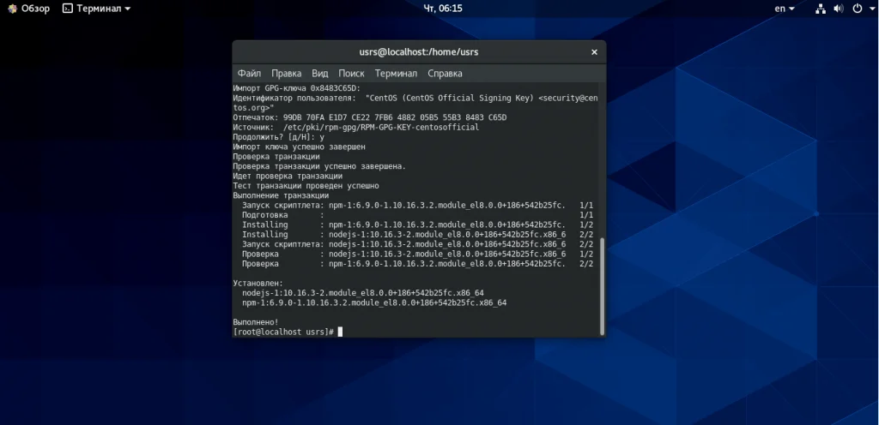Click the terminal vertical scrollbar thumb
This screenshot has height=425, width=879.
(603, 285)
